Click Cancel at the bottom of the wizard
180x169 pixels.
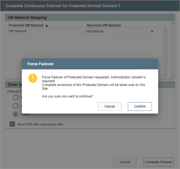click(x=125, y=162)
